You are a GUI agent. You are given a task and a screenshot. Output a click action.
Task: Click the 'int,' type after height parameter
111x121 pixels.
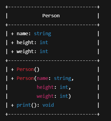point(65,87)
